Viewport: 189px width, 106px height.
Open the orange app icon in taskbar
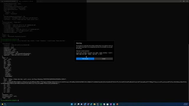117,104
